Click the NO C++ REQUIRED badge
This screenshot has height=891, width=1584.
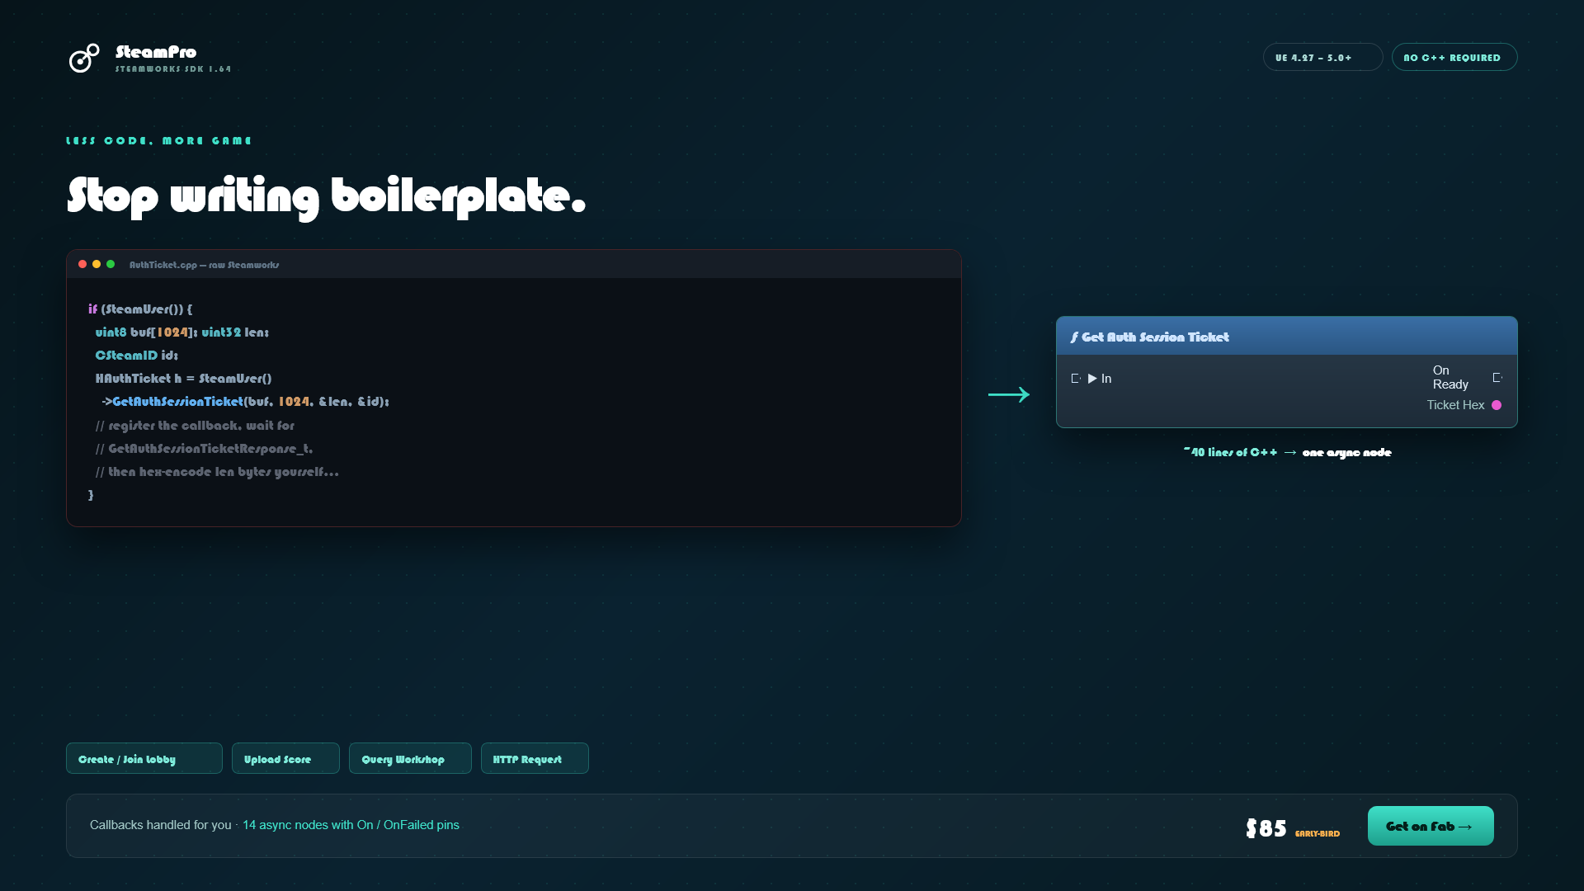pyautogui.click(x=1454, y=57)
